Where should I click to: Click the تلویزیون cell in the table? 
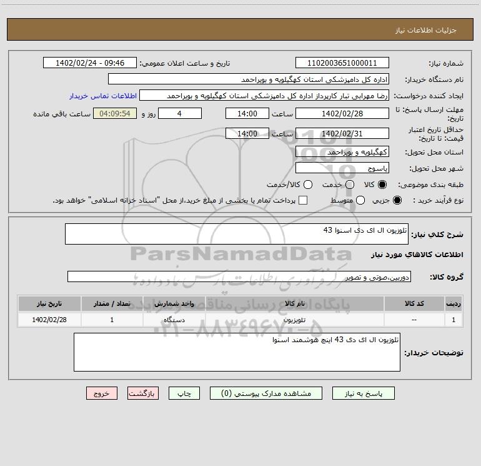point(294,320)
